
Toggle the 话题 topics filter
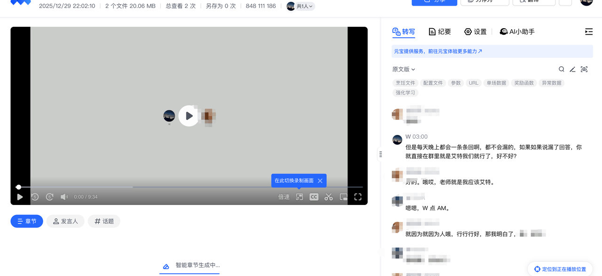click(103, 221)
